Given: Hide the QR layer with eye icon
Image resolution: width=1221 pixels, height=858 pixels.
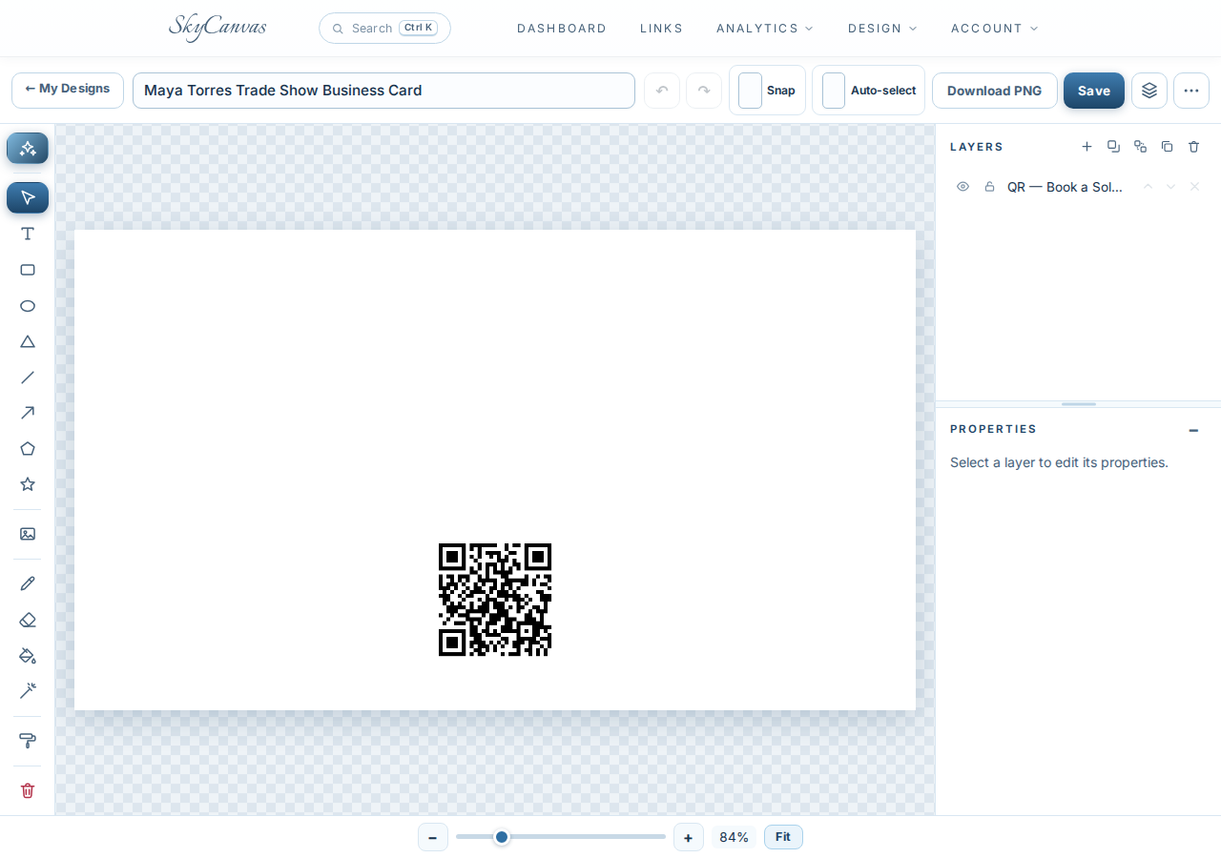Looking at the screenshot, I should point(962,187).
